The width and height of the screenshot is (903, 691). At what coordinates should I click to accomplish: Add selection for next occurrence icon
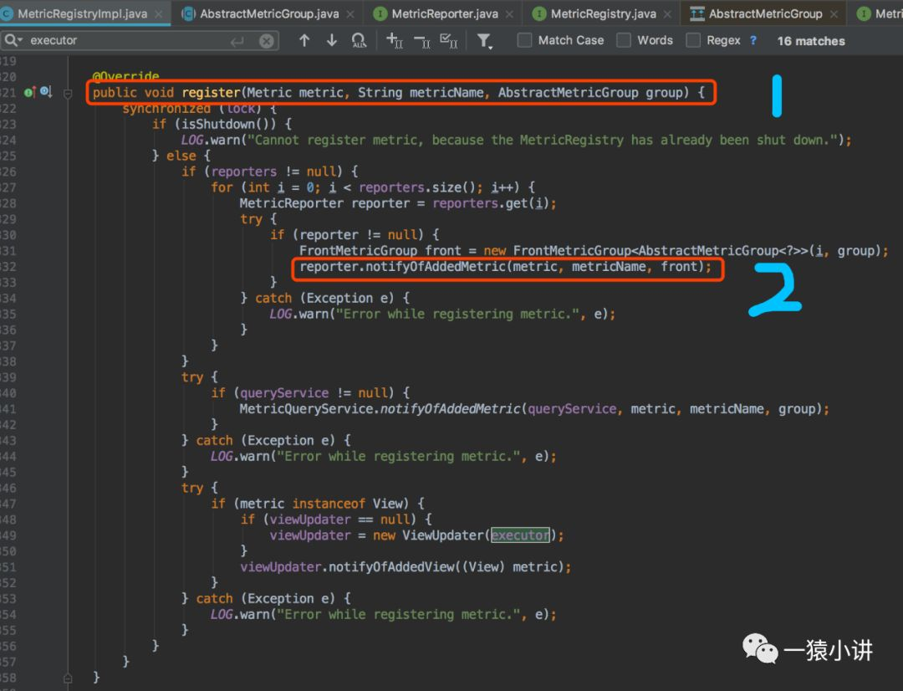click(x=395, y=40)
